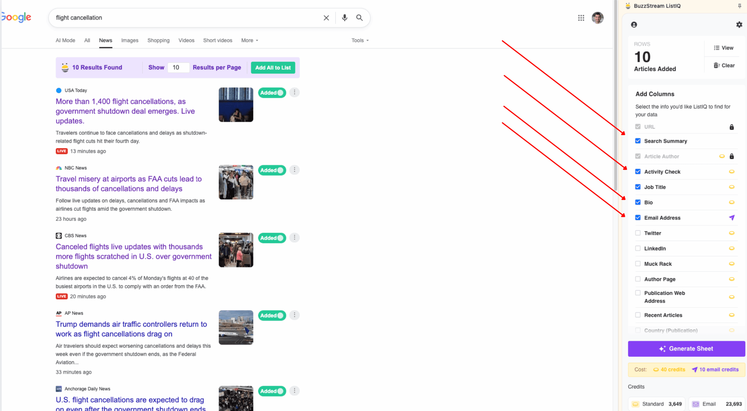Check the LinkedIn column checkbox
The height and width of the screenshot is (411, 747).
(x=638, y=248)
